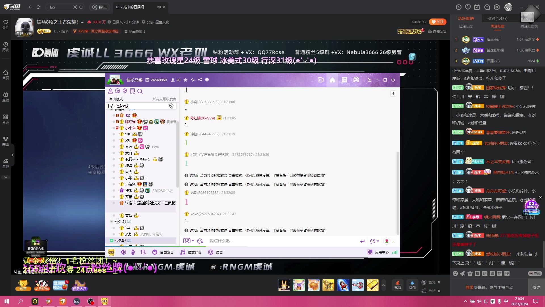Switch to 聊天 chat tab
The height and width of the screenshot is (307, 545).
coord(100,7)
